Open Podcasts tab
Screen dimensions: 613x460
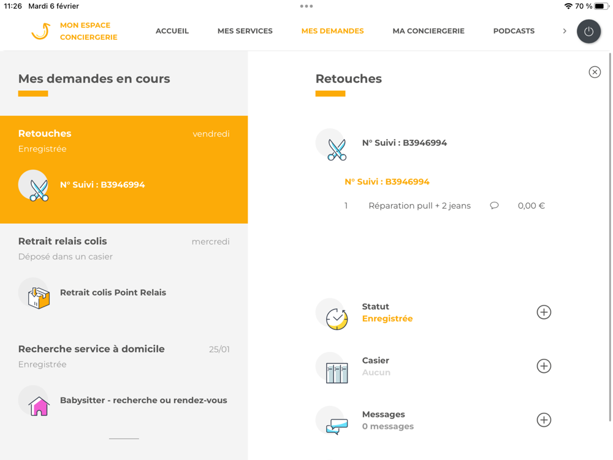tap(514, 31)
